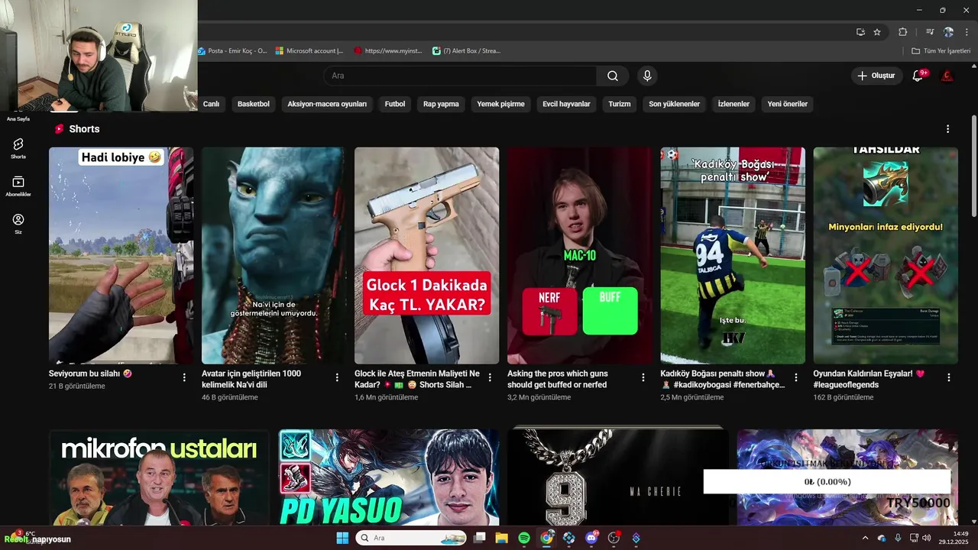
Task: Open YouTube notifications bell
Action: coord(918,76)
